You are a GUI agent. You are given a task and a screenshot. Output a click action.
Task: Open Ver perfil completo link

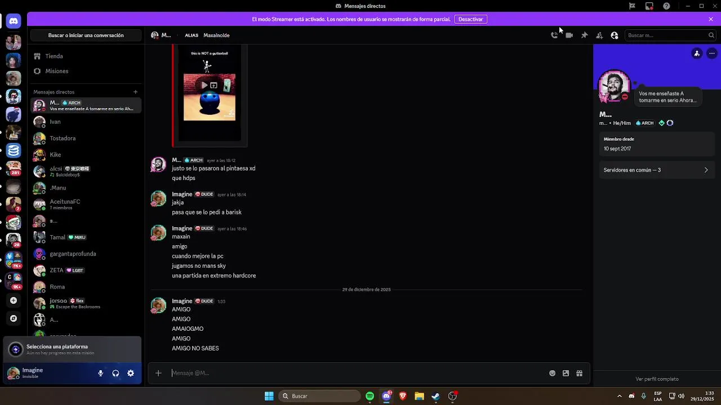point(657,379)
